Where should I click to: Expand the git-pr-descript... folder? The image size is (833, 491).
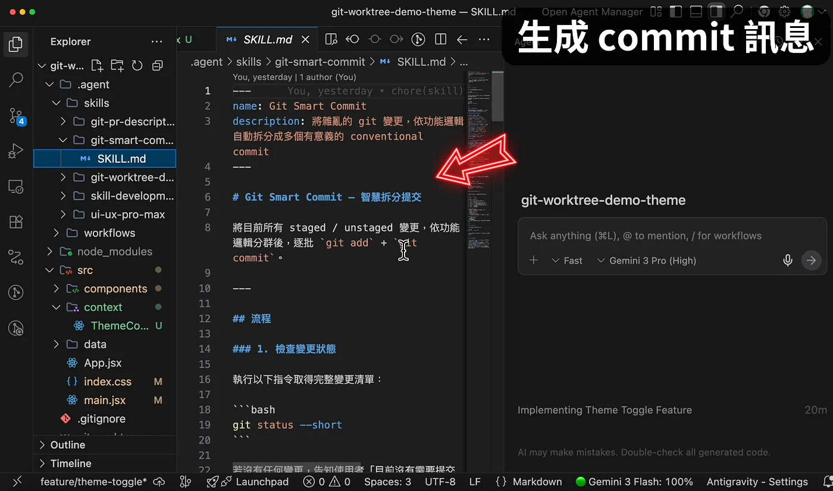(x=105, y=122)
